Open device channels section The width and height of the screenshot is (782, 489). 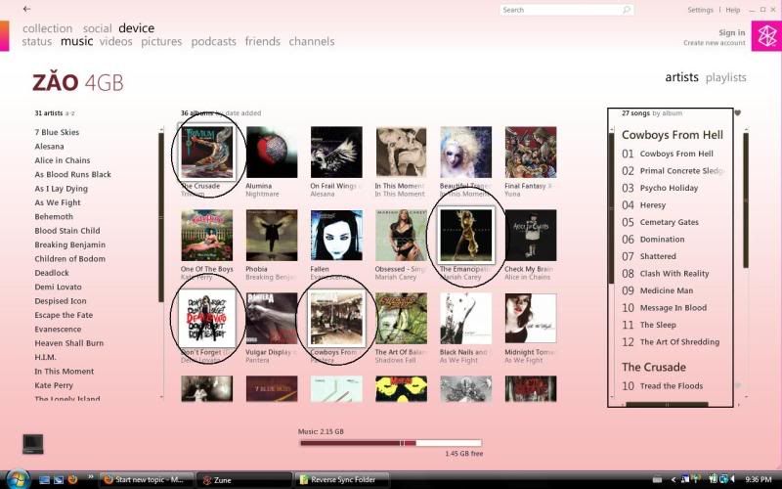[312, 41]
